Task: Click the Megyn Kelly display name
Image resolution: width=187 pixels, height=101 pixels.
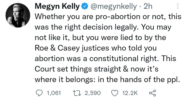Action: click(57, 6)
